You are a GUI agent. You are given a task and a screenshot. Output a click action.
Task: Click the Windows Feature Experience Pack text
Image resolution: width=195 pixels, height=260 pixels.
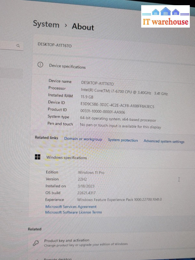click(x=119, y=199)
